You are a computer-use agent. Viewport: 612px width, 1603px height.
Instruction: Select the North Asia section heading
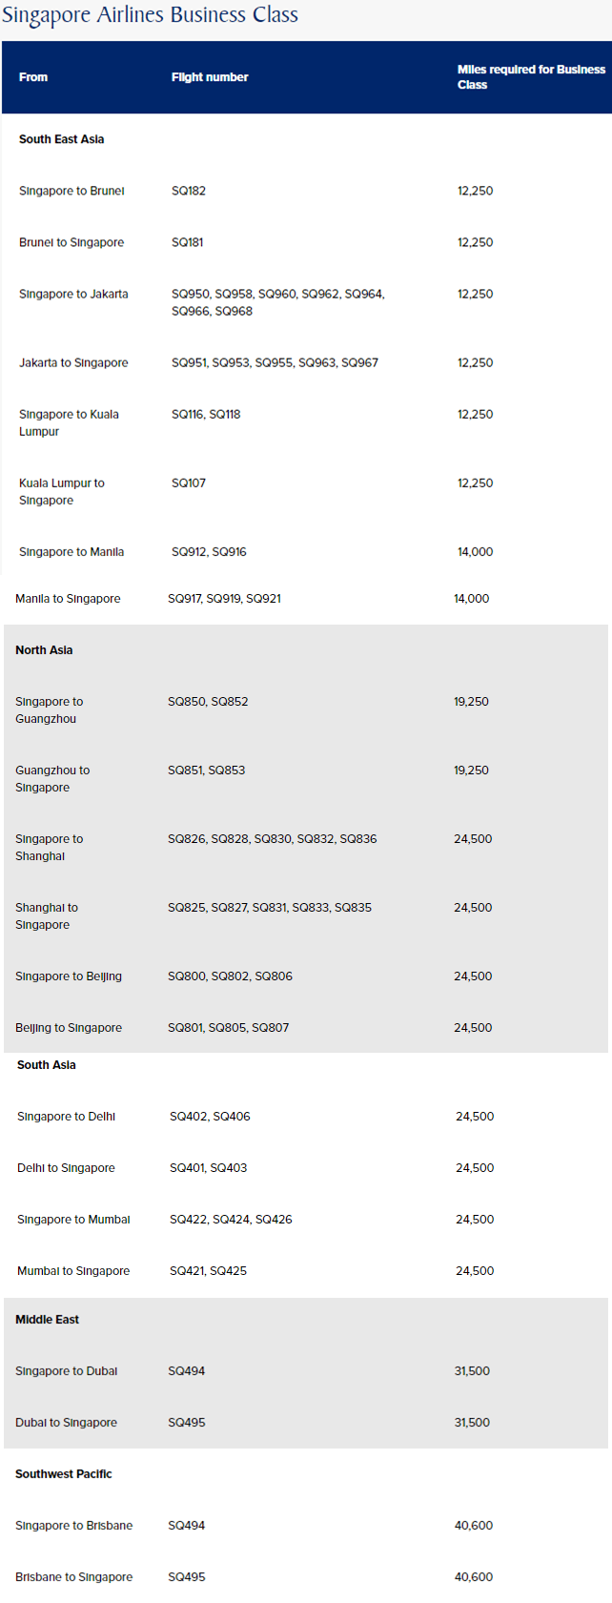44,650
